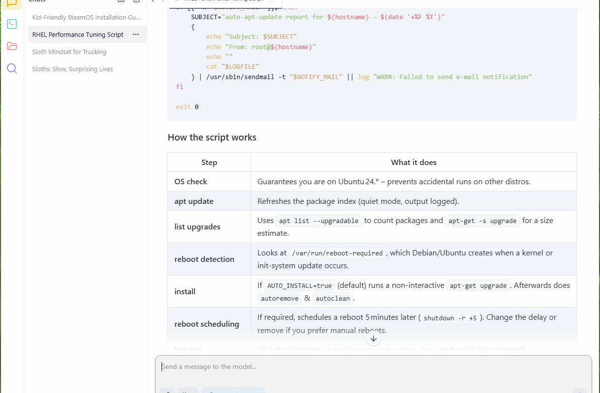
Task: Click the 'OS check' table row label
Action: coord(190,181)
